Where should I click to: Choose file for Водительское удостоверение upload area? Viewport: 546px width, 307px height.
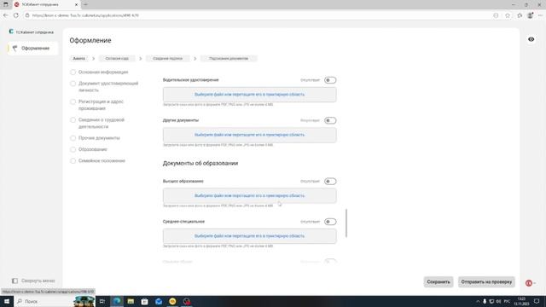click(x=250, y=95)
